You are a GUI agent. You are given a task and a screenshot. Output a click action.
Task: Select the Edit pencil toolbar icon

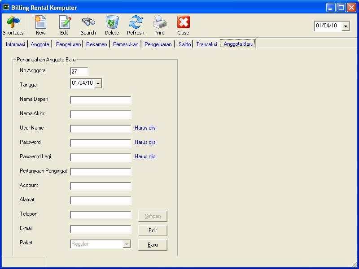point(65,22)
